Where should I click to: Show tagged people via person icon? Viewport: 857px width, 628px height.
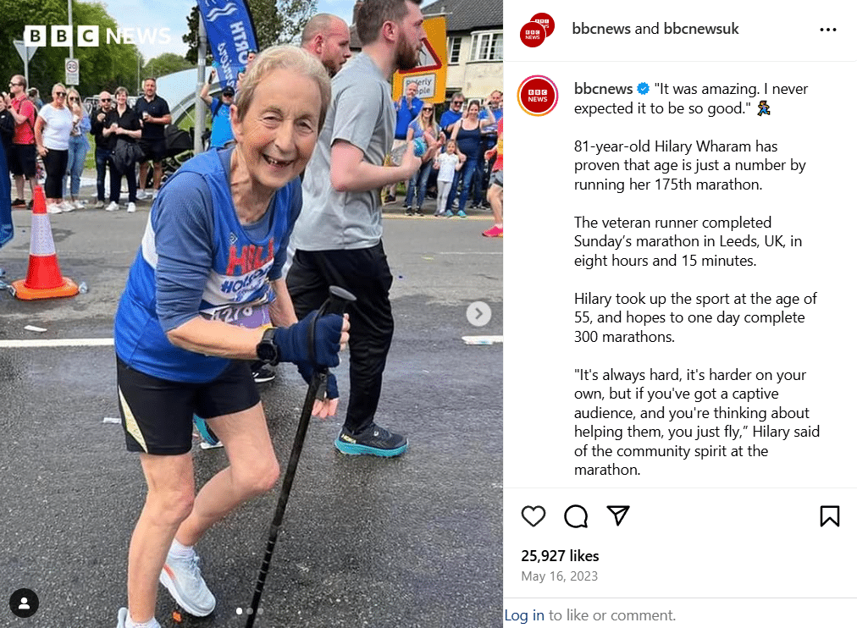coord(24,603)
